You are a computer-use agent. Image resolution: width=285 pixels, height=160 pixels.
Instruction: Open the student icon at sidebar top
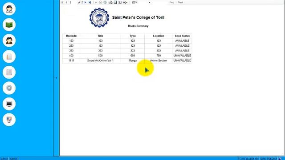(9, 9)
